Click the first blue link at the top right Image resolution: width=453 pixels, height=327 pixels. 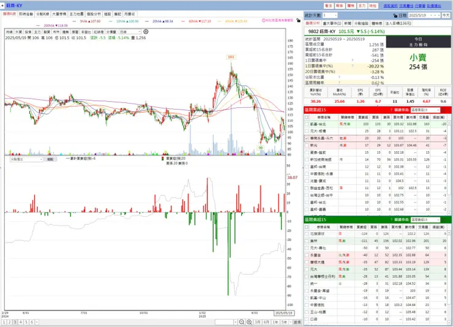coord(391,6)
